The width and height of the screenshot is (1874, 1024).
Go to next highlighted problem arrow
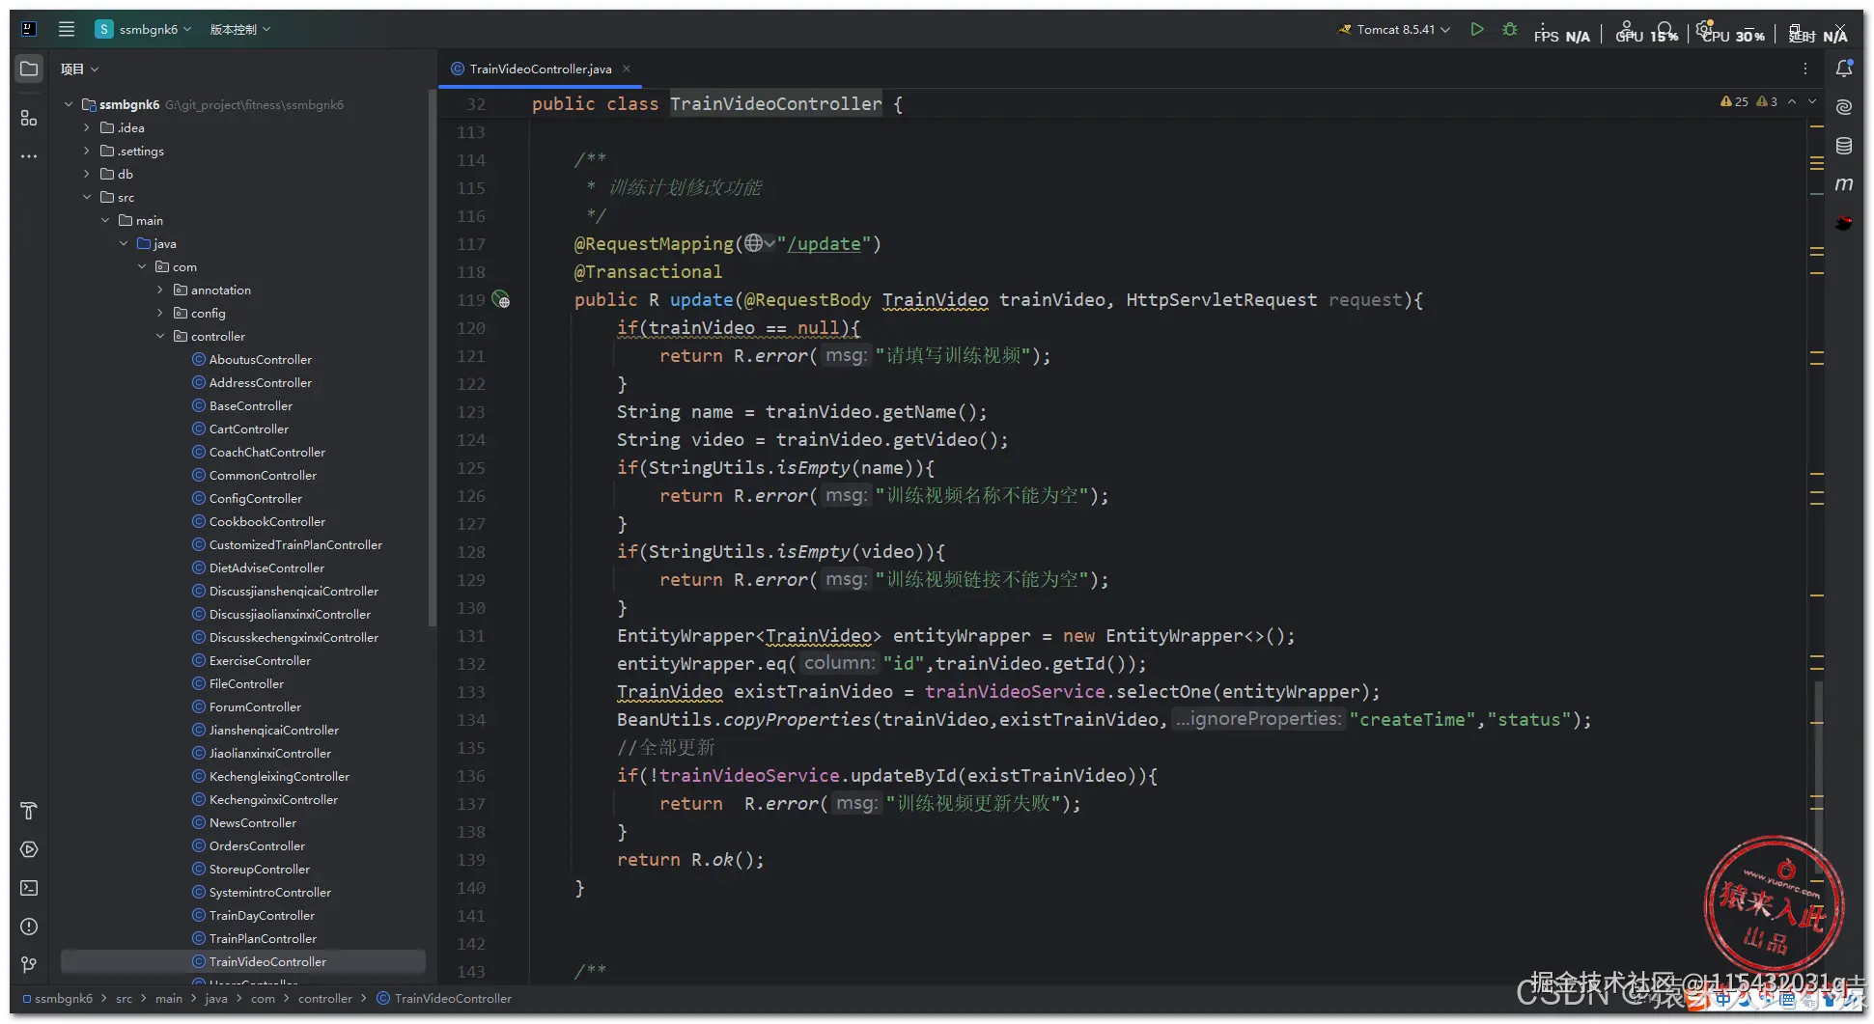click(x=1812, y=101)
